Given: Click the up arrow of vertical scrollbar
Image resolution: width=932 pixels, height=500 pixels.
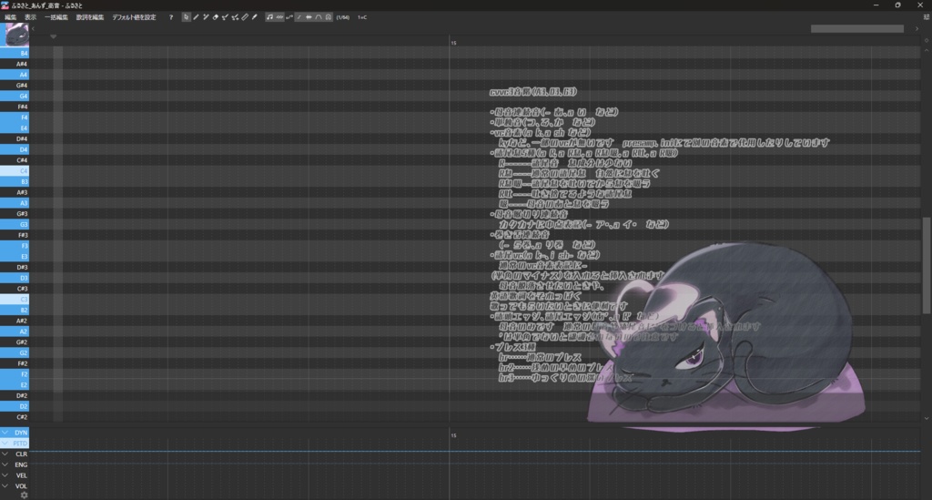Looking at the screenshot, I should click(x=926, y=50).
